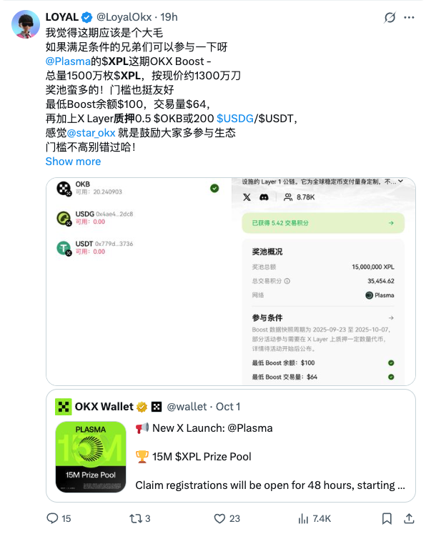Open the @Plasma mention link
The width and height of the screenshot is (426, 534).
tap(68, 61)
